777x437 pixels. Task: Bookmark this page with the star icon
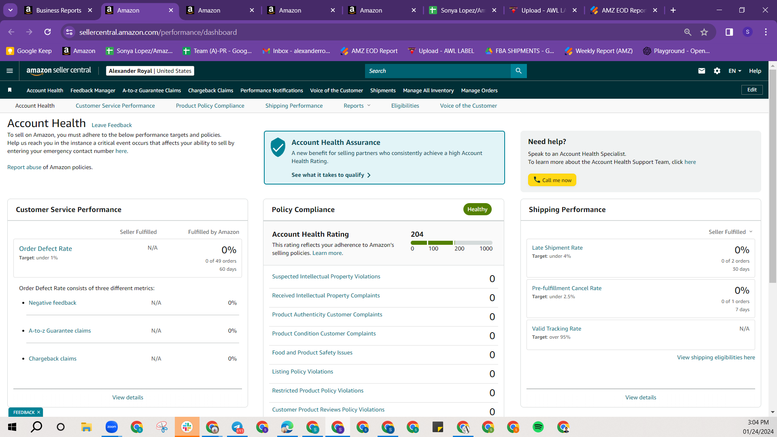(704, 32)
